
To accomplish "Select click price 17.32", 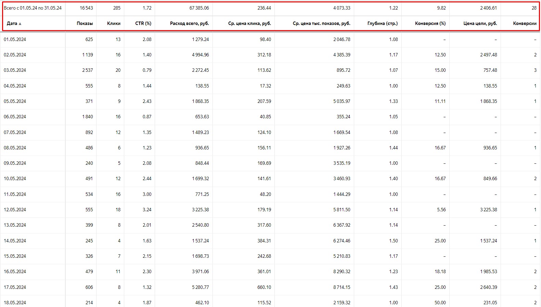I will click(265, 86).
